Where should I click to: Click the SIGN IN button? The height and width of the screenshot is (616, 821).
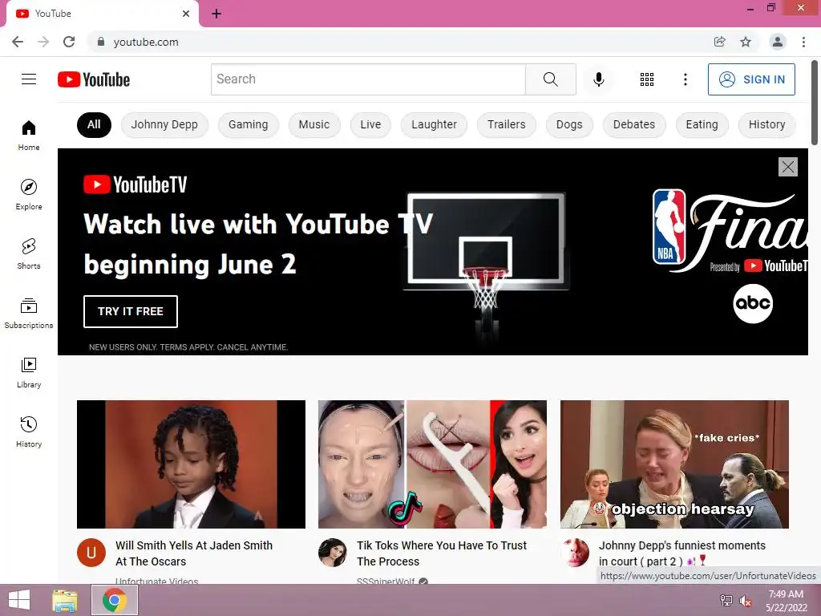pos(751,79)
